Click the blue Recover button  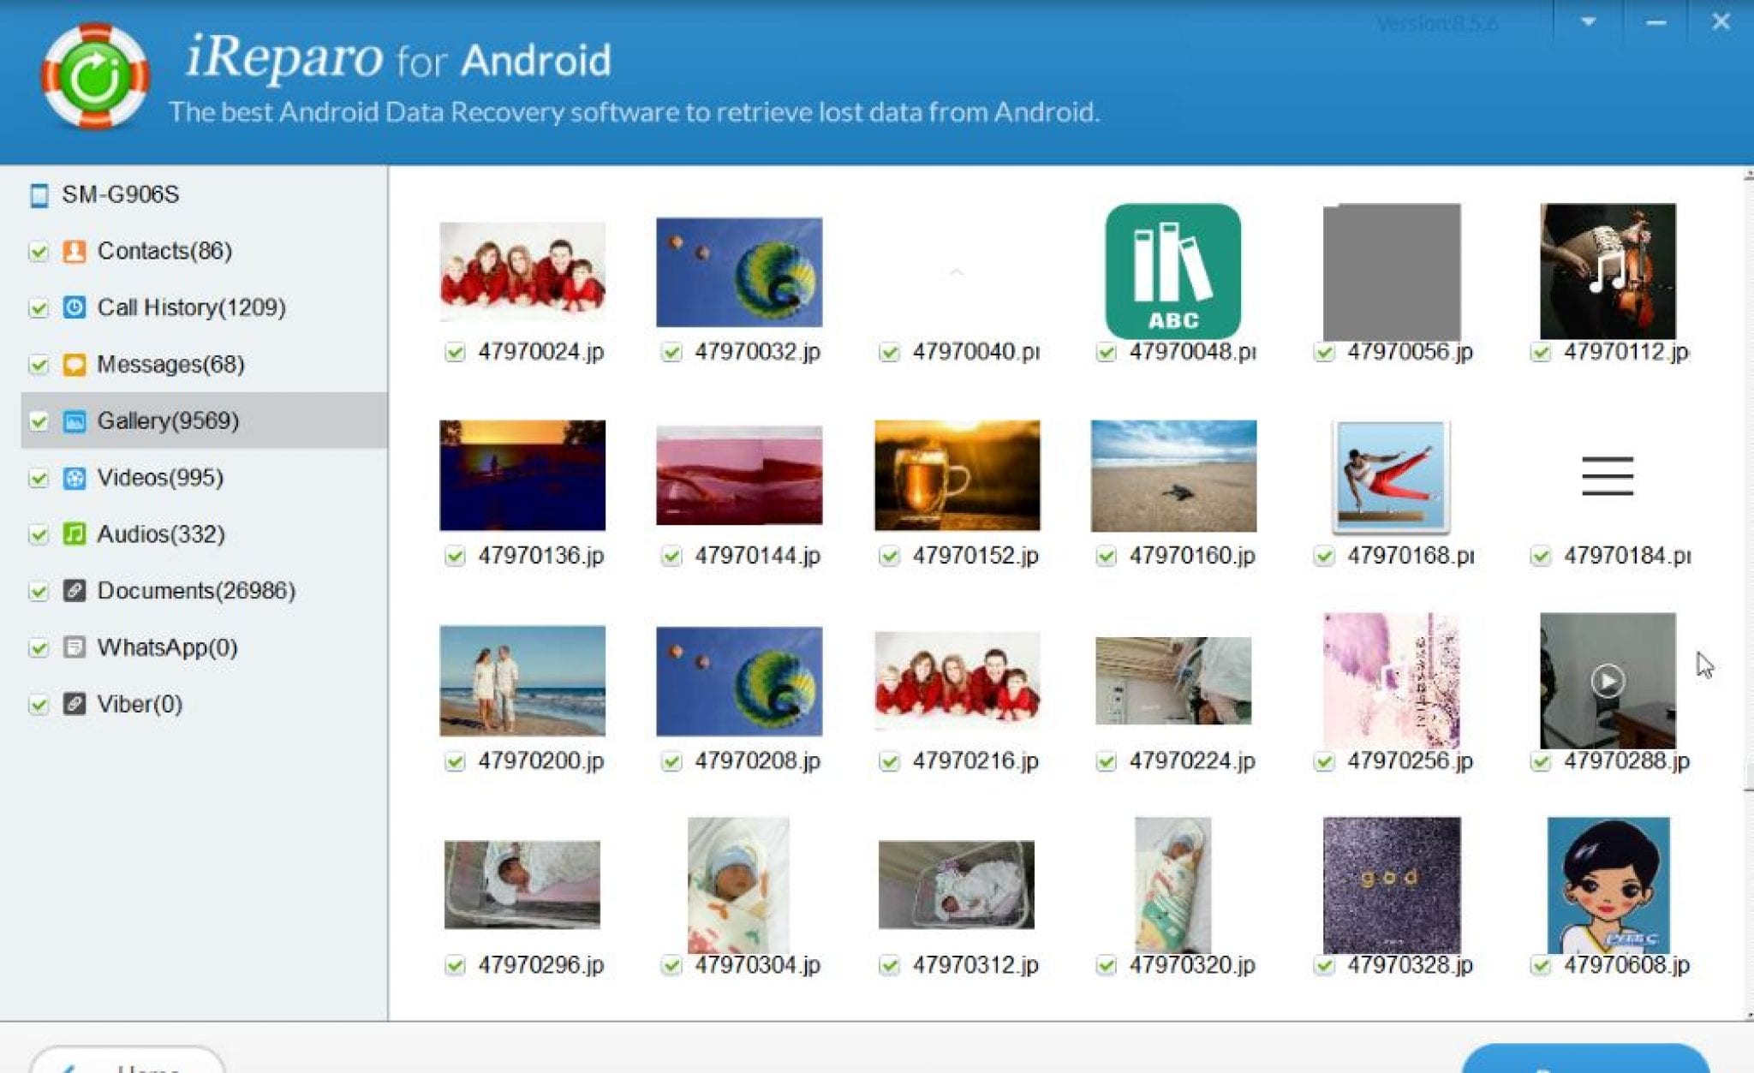click(1584, 1060)
